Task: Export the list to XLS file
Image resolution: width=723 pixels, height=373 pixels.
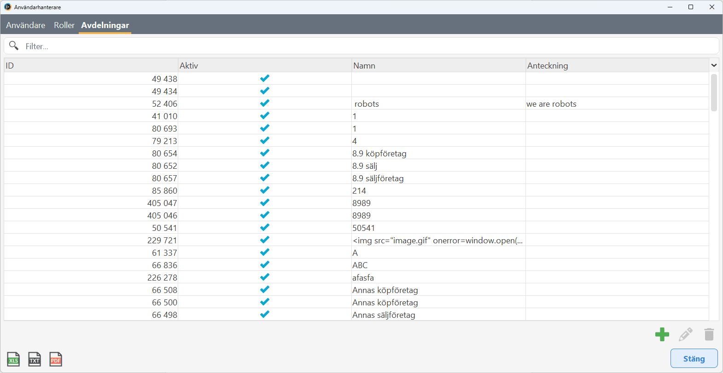Action: click(13, 359)
